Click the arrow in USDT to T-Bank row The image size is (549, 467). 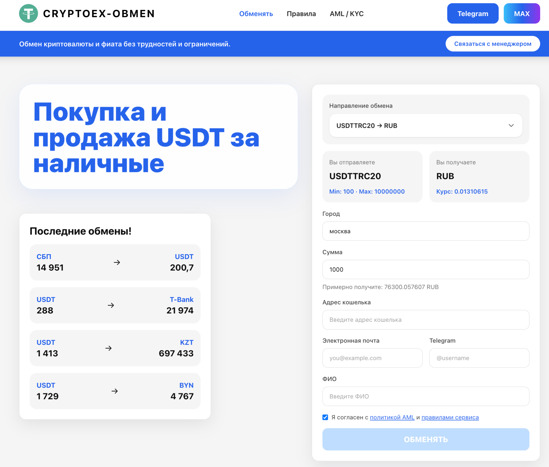(111, 305)
